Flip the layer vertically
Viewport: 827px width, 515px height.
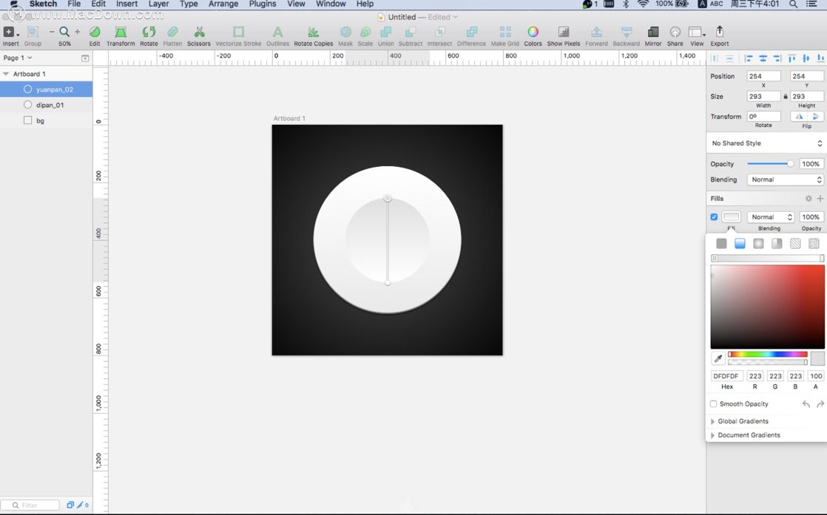coord(815,117)
